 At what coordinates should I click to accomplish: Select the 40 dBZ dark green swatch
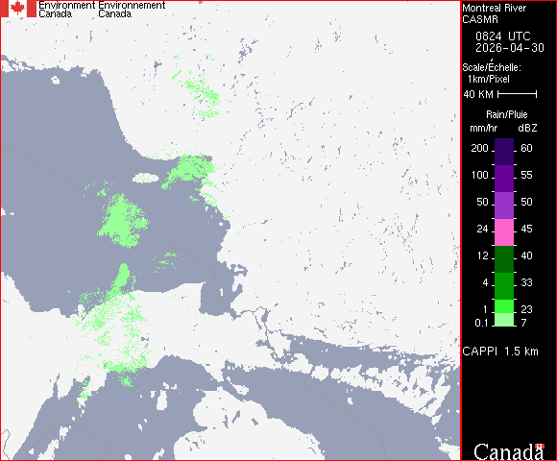(504, 259)
